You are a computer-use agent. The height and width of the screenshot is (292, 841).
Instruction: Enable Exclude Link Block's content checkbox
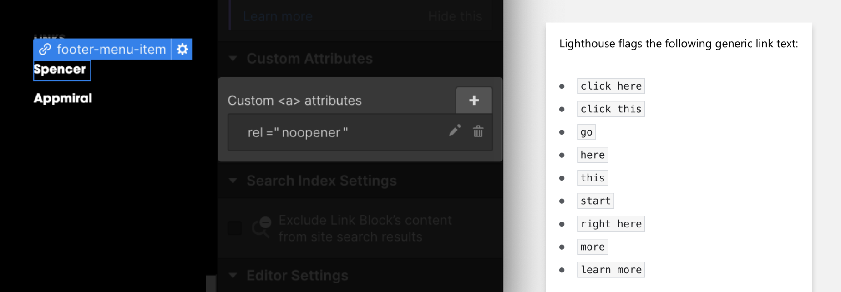coord(235,228)
